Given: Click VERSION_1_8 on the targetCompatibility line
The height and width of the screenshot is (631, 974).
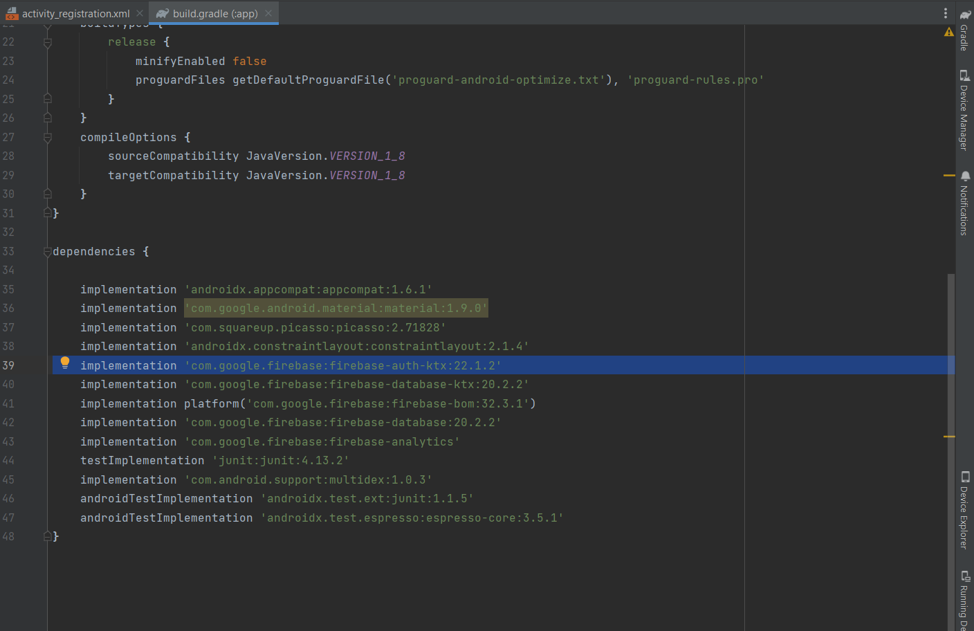Looking at the screenshot, I should [x=367, y=176].
